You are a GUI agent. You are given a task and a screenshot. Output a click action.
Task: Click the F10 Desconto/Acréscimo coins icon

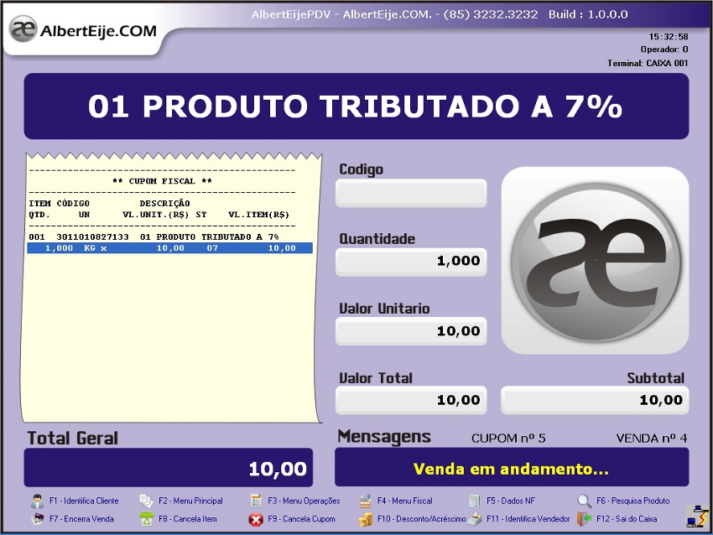pyautogui.click(x=365, y=519)
